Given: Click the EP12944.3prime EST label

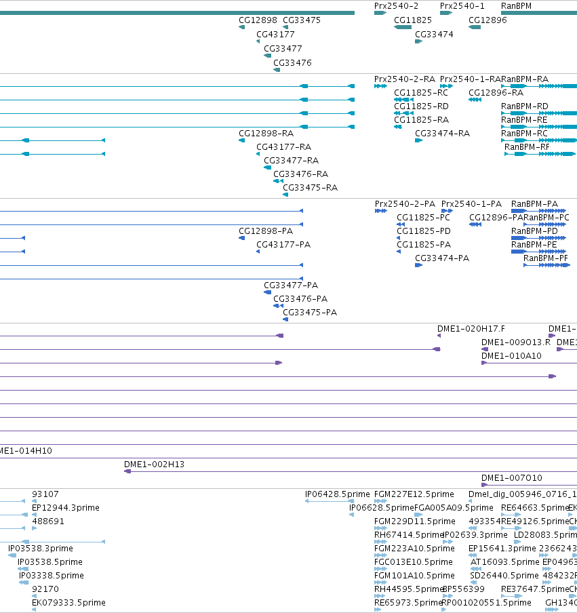Looking at the screenshot, I should pos(66,508).
